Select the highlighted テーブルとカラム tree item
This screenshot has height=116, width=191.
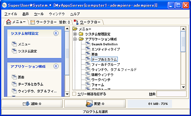pos(104,59)
